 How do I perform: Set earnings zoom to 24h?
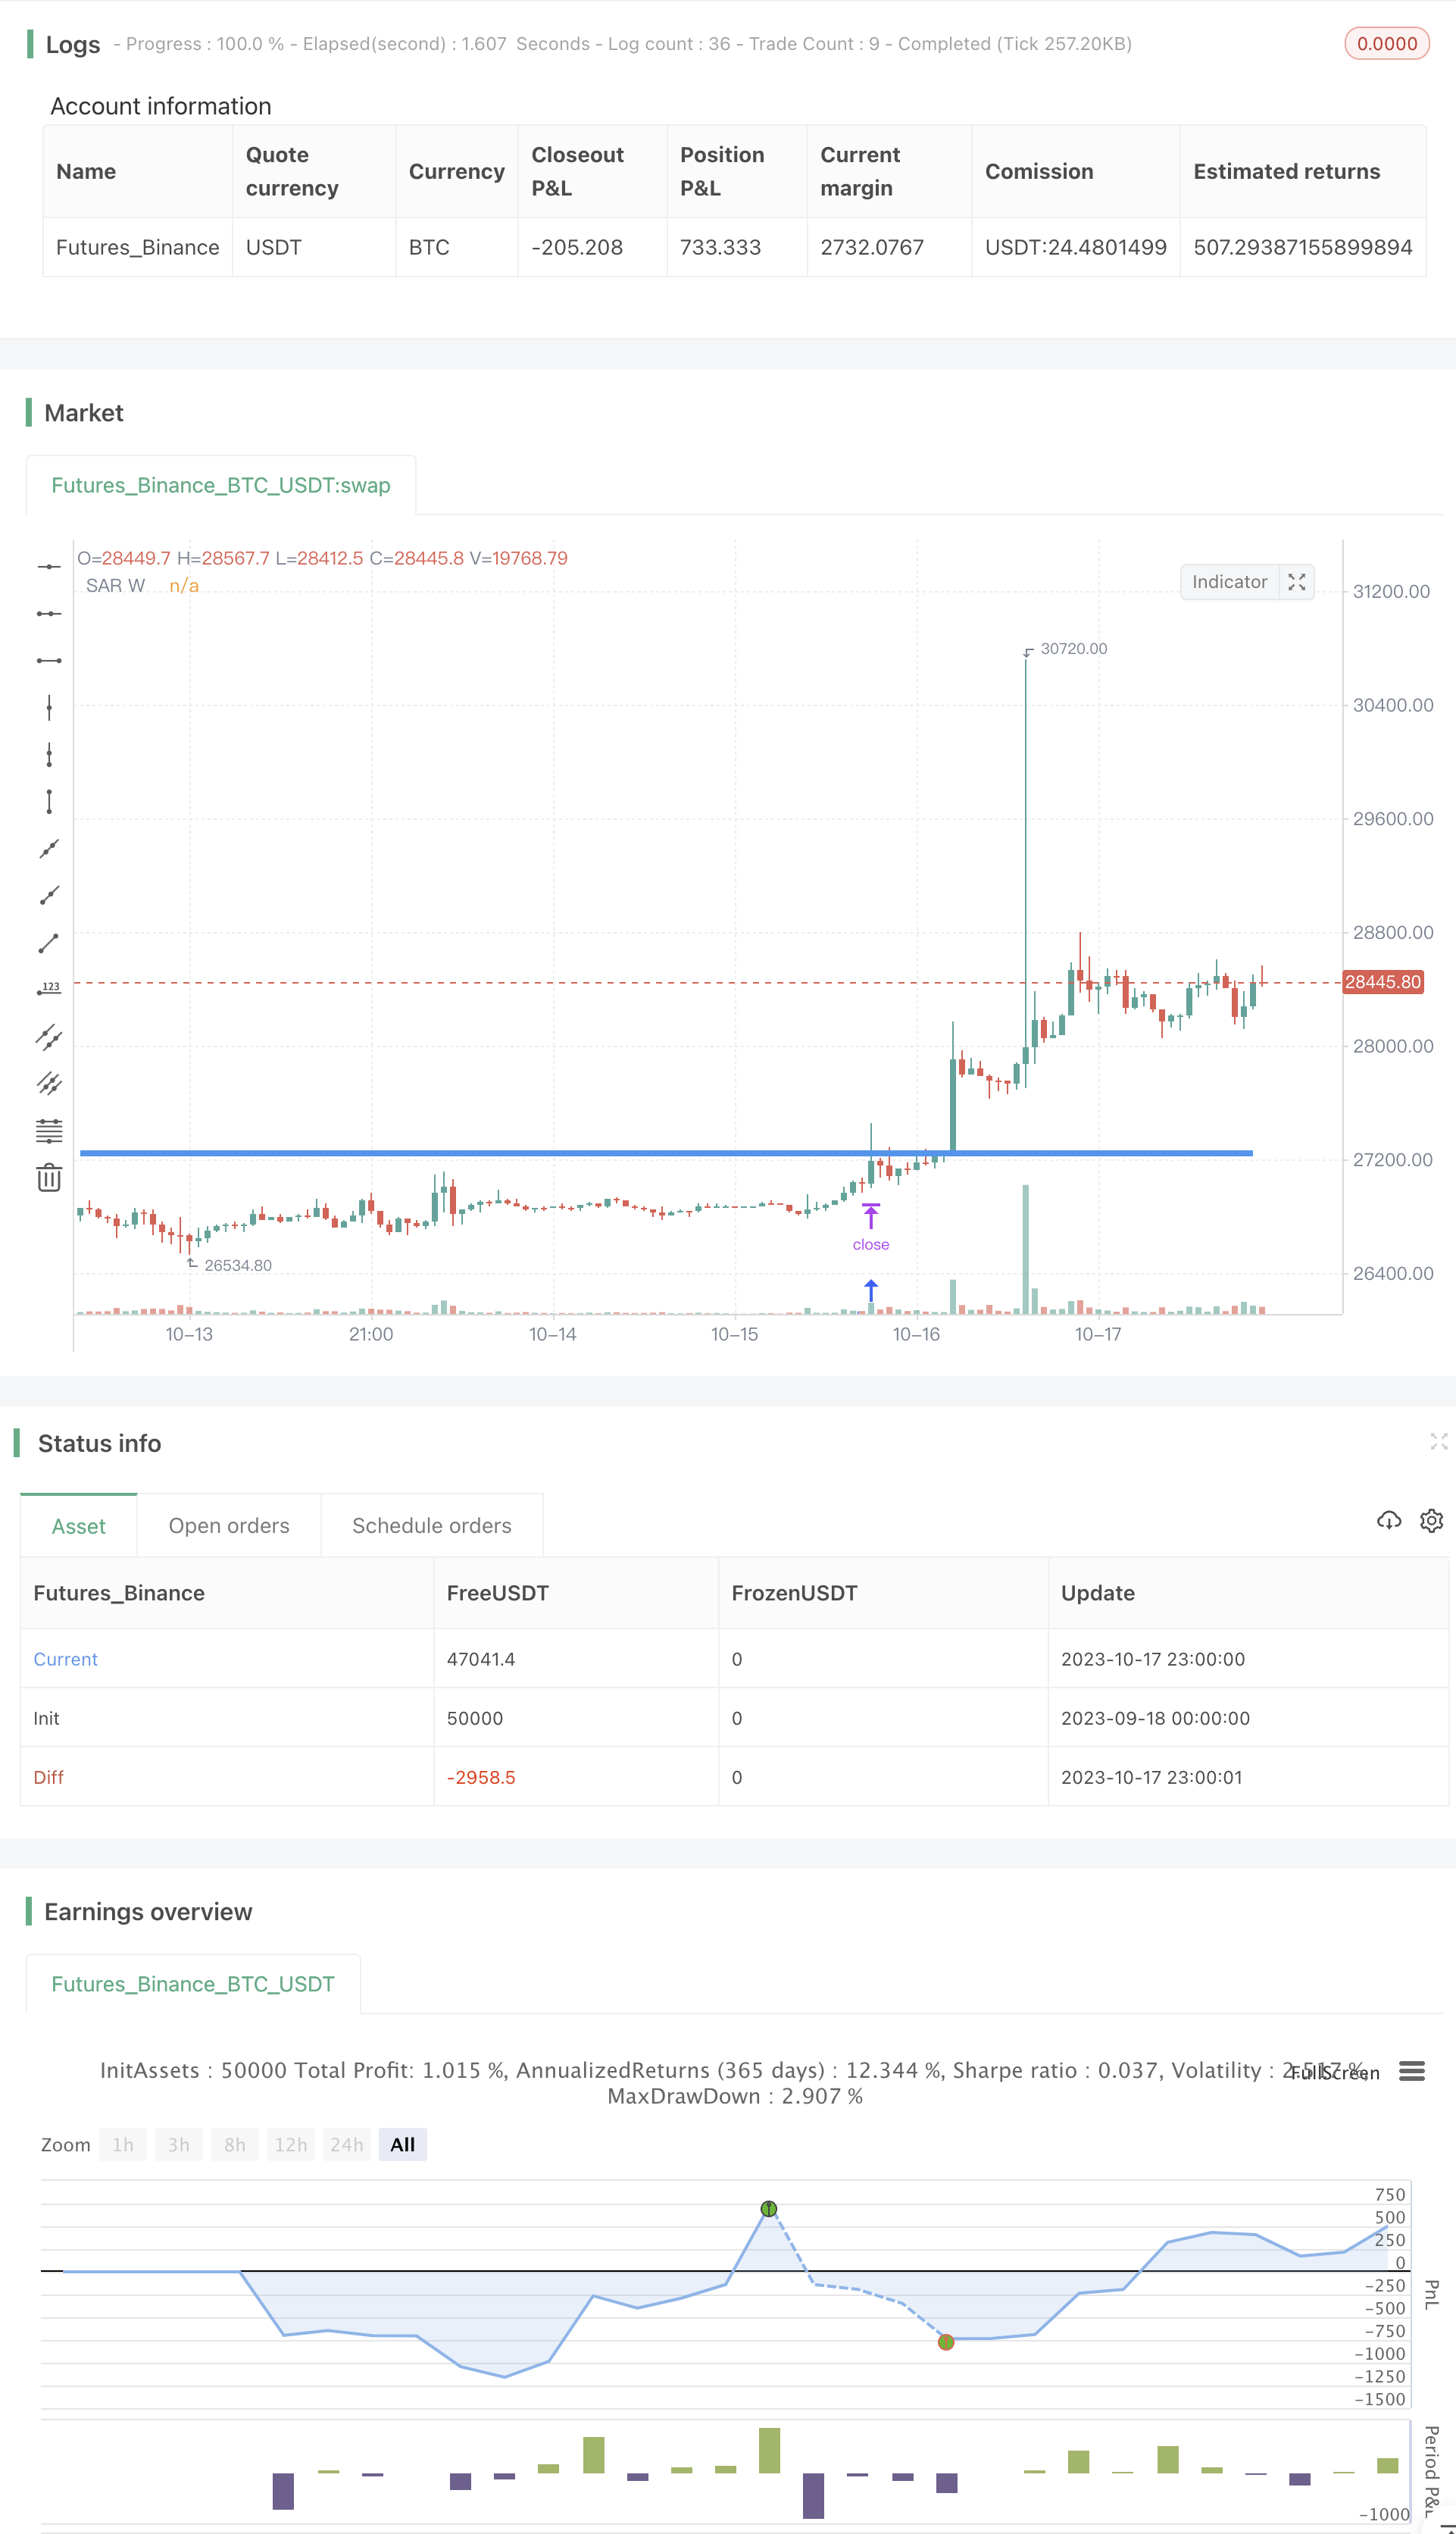tap(346, 2144)
